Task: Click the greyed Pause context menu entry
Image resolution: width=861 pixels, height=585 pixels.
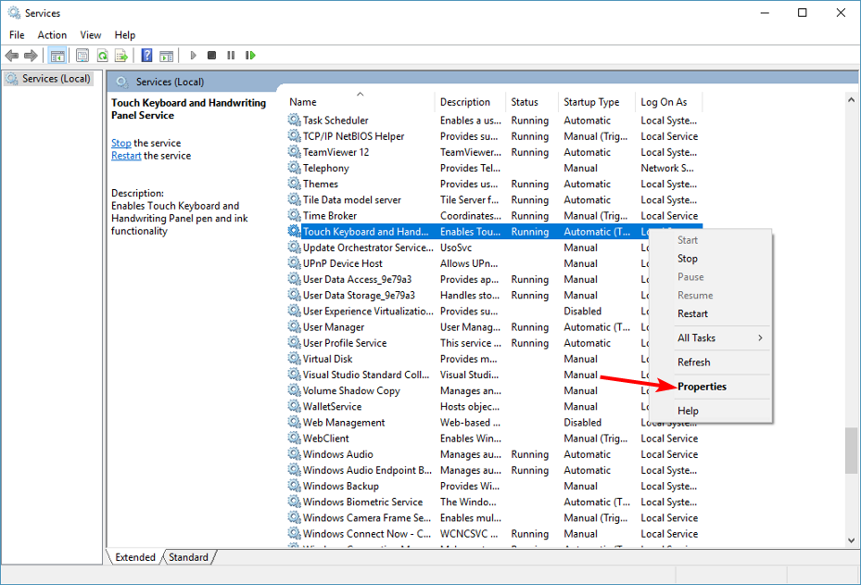Action: point(711,277)
